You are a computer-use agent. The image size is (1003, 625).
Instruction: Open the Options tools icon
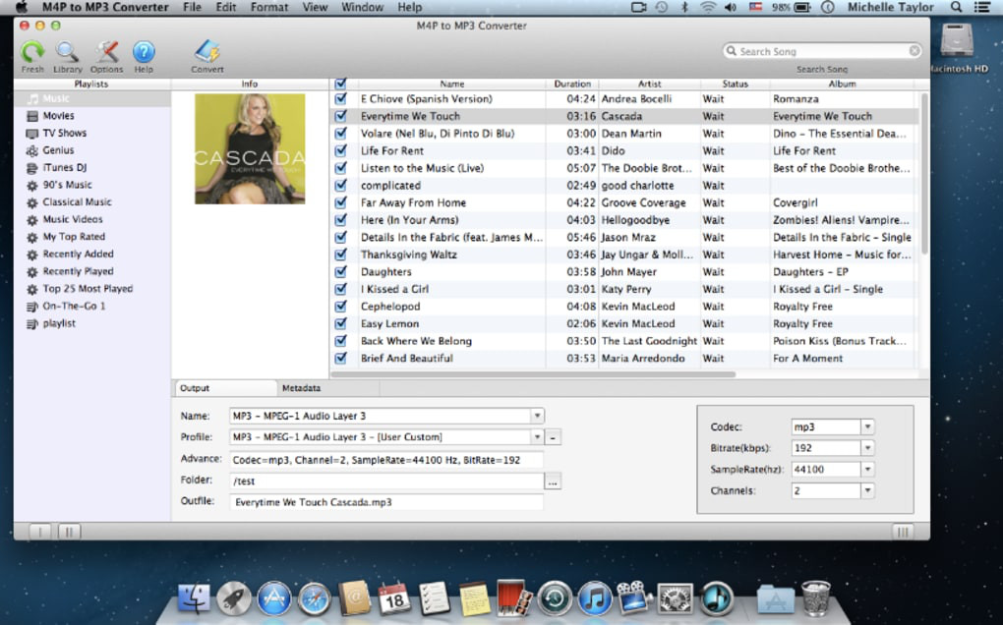pyautogui.click(x=106, y=52)
